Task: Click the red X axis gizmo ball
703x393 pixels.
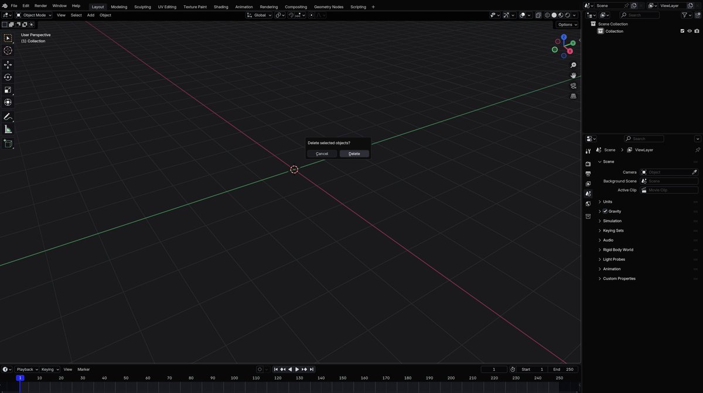Action: 570,51
